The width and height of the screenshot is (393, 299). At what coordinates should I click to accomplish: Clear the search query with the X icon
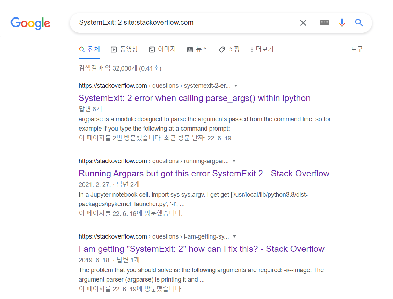(303, 23)
